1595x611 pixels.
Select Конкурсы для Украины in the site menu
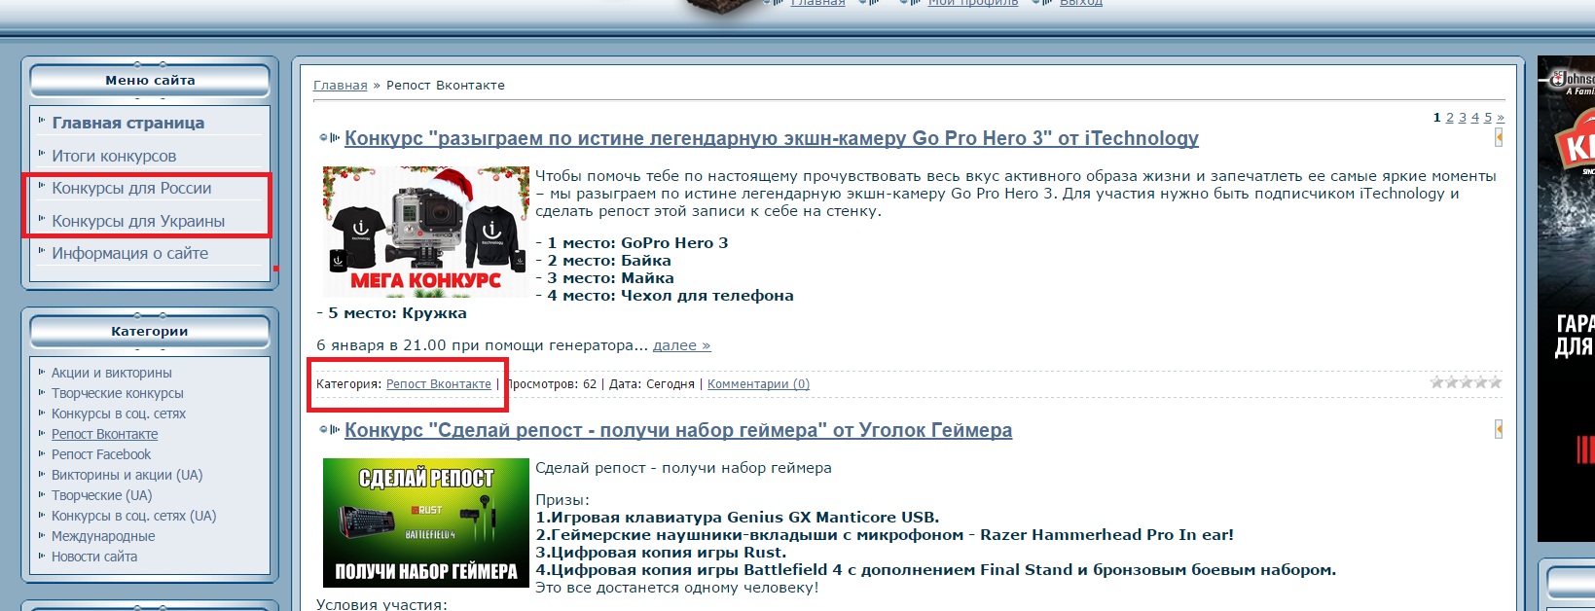click(138, 221)
